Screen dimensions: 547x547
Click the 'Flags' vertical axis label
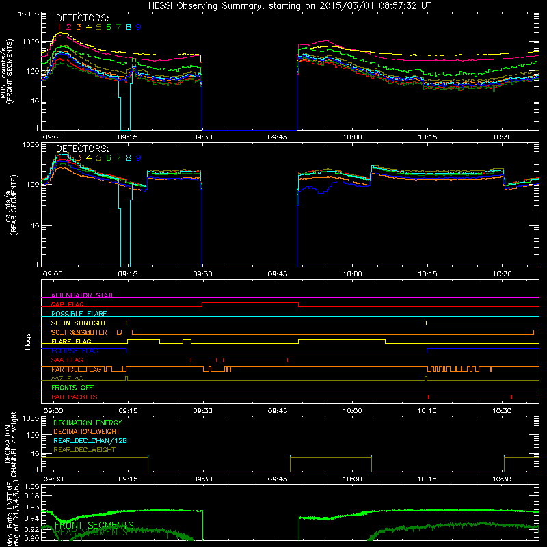[28, 341]
